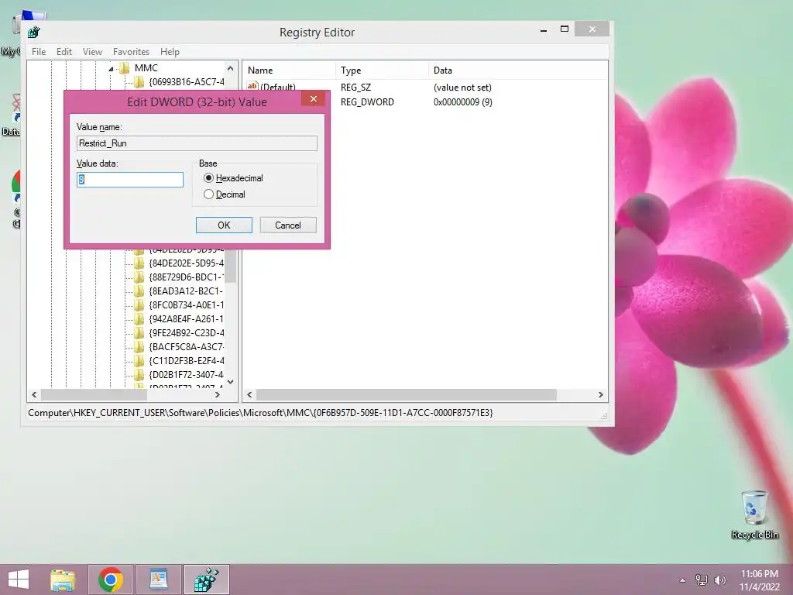Click REG_SZ type cell
The width and height of the screenshot is (793, 595).
click(x=355, y=87)
